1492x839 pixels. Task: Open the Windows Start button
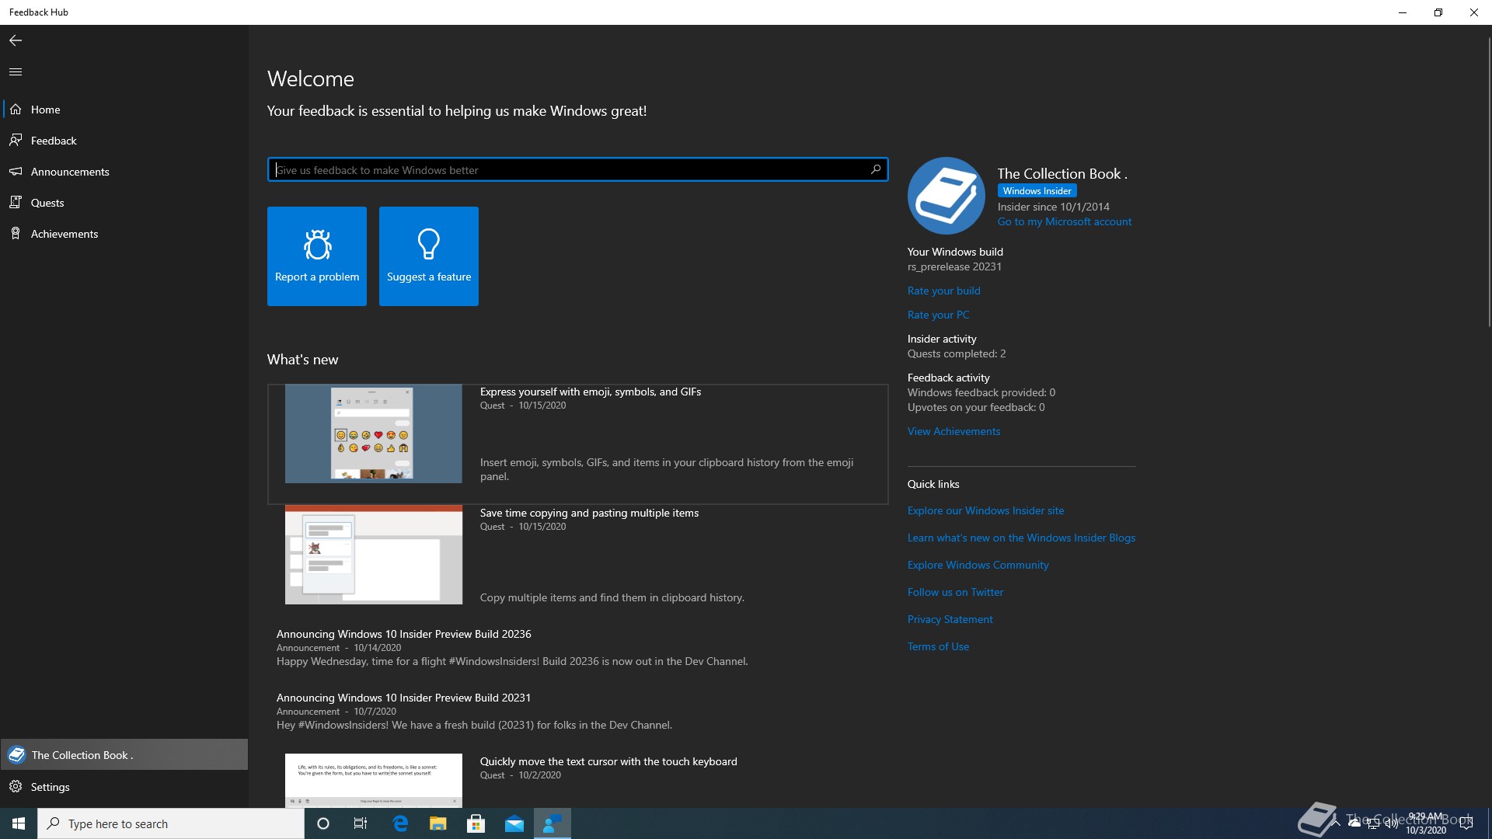19,823
